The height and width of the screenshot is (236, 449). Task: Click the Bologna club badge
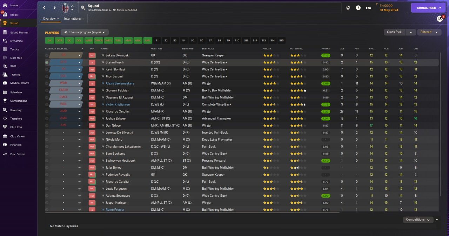tap(66, 8)
